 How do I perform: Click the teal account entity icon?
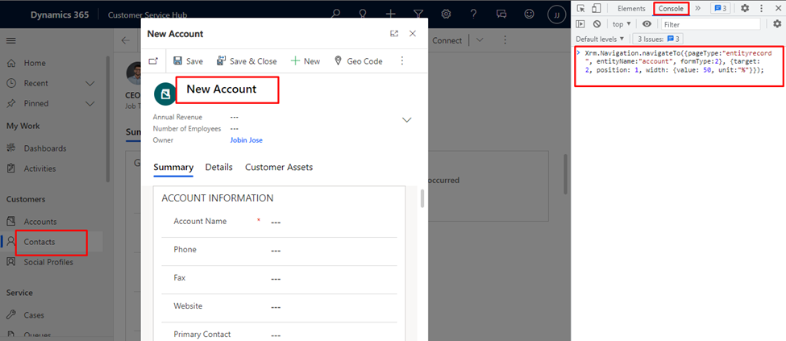pos(165,94)
